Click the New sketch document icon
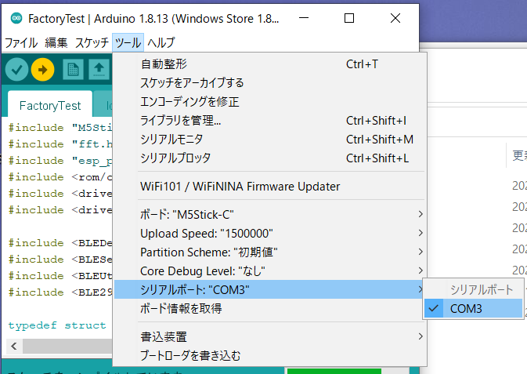This screenshot has height=374, width=527. point(73,70)
